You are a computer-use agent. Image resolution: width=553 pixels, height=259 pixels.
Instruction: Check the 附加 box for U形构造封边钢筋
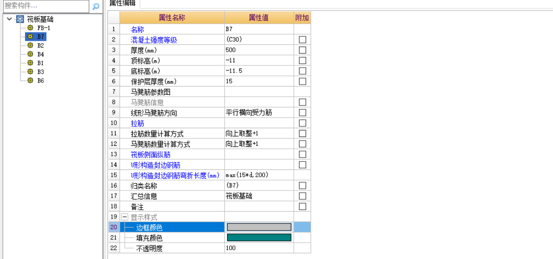click(x=302, y=165)
